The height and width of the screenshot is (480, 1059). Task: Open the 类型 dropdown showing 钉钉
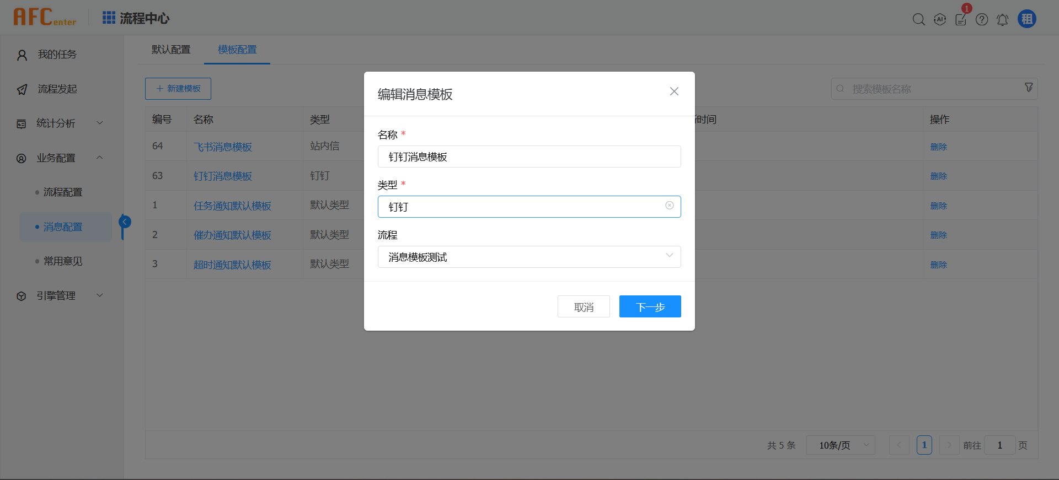[529, 207]
